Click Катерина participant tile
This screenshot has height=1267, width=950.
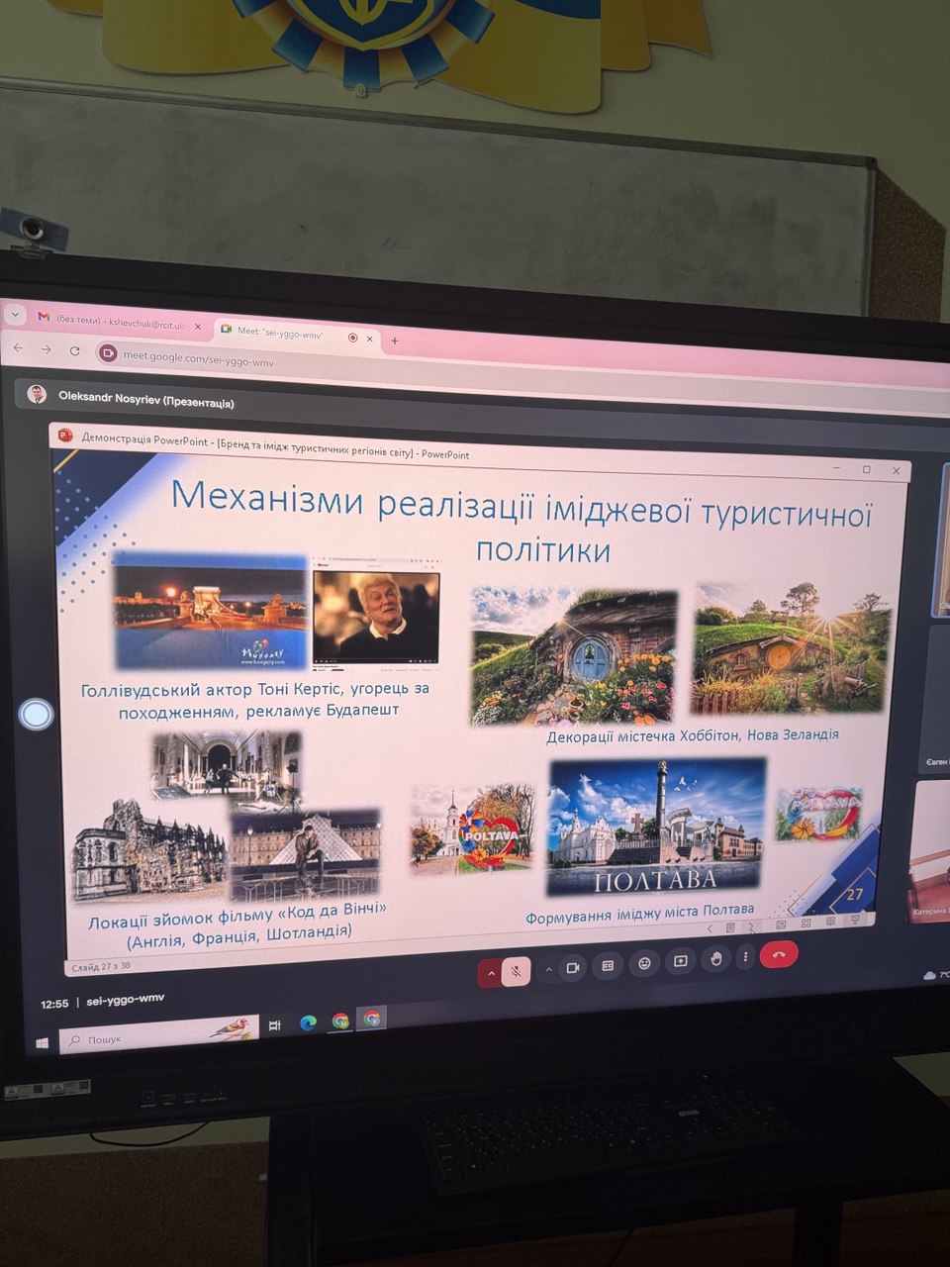point(929,851)
